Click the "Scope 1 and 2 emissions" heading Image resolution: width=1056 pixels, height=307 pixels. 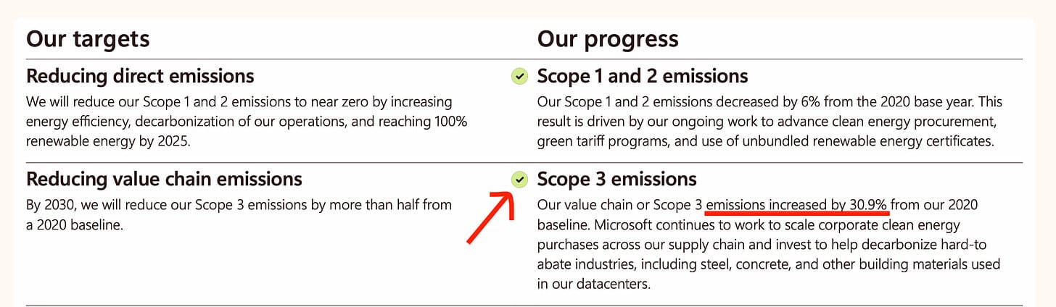tap(643, 75)
